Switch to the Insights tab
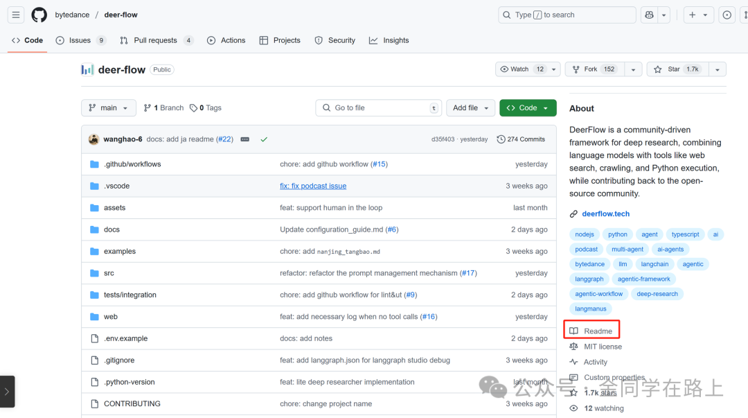748x418 pixels. 389,40
